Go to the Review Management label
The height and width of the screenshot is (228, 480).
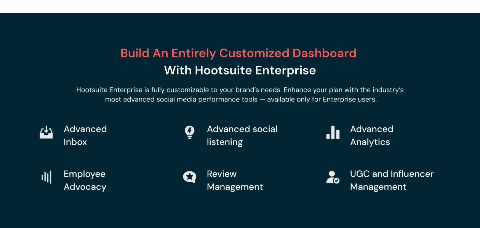click(235, 180)
